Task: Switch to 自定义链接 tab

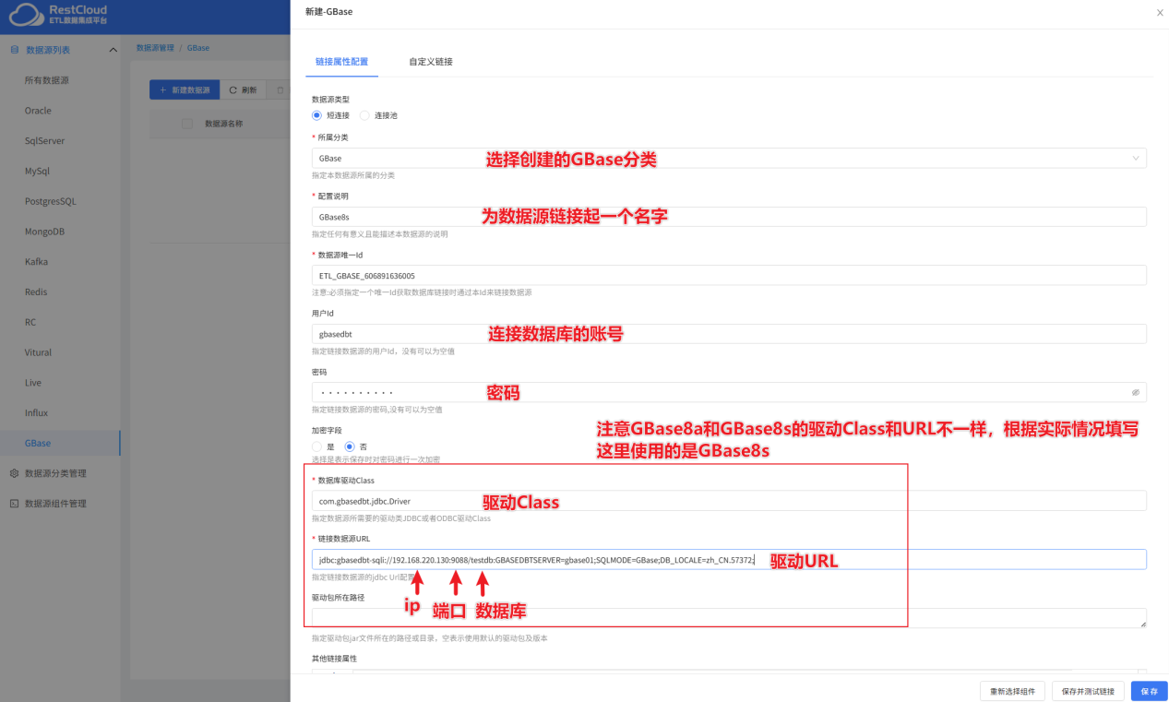Action: coord(431,62)
